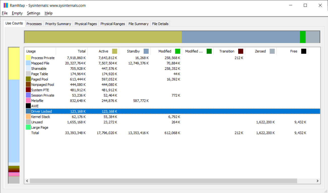The height and width of the screenshot is (193, 328).
Task: Switch to the File Summary tab
Action: pyautogui.click(x=138, y=24)
